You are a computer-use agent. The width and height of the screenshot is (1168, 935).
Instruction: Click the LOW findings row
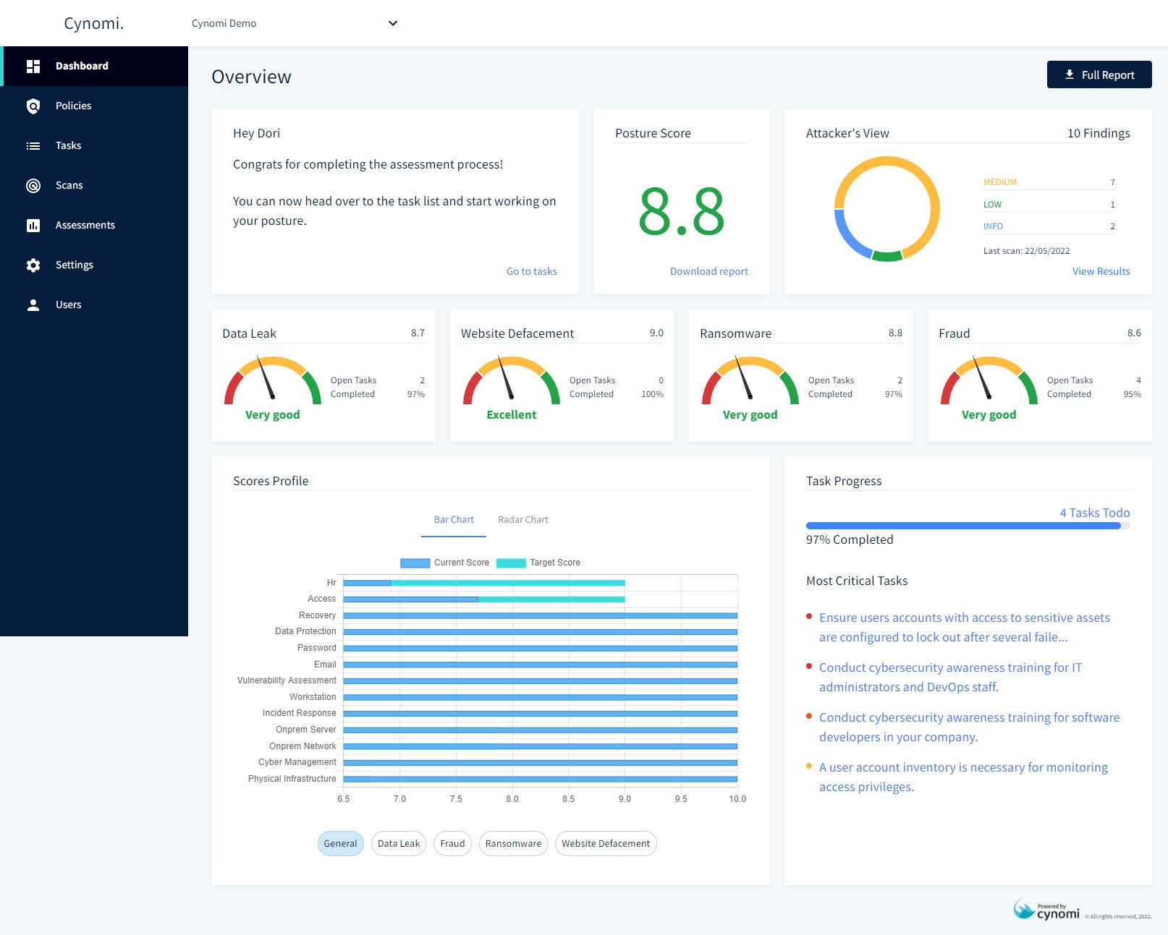point(1049,205)
